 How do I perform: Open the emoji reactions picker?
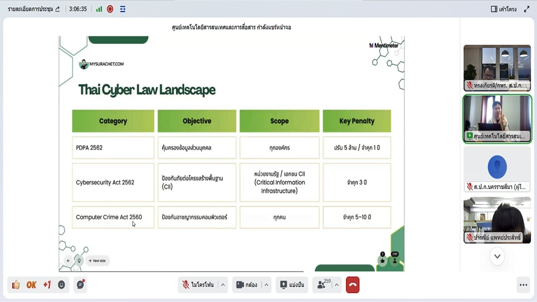61,285
